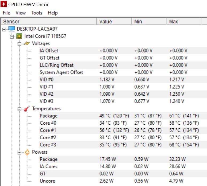Collapse the Powers group
Viewport: 207px width, 186px height.
pyautogui.click(x=20, y=153)
